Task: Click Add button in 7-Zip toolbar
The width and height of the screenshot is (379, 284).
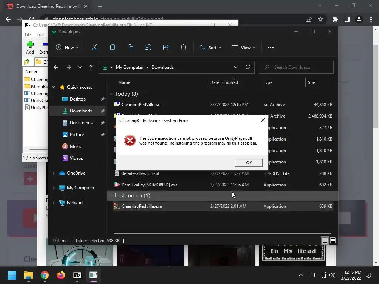Action: coord(30,47)
